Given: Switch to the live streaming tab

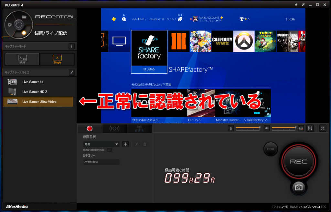Looking at the screenshot, I should pyautogui.click(x=114, y=128).
